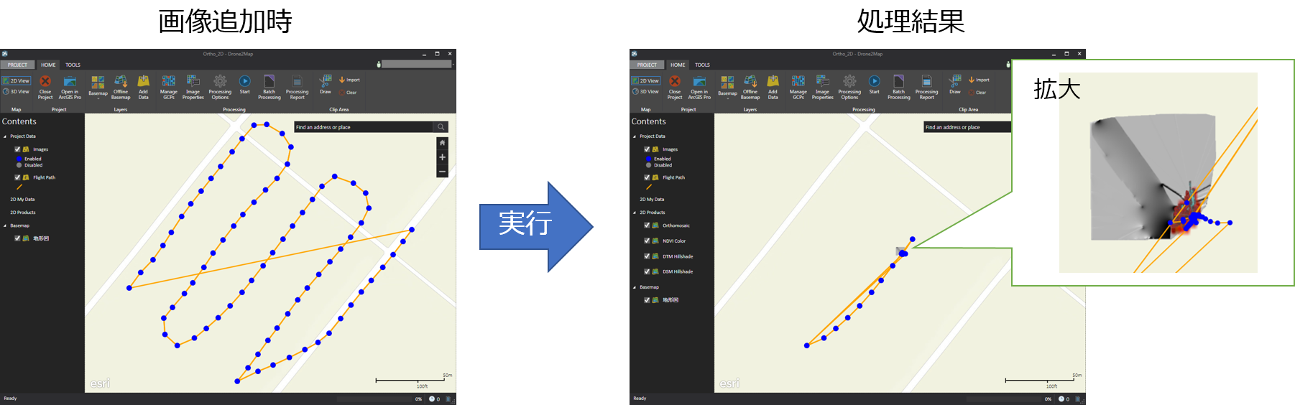Click Offline Basemap in right window
The image size is (1295, 405).
[x=750, y=87]
